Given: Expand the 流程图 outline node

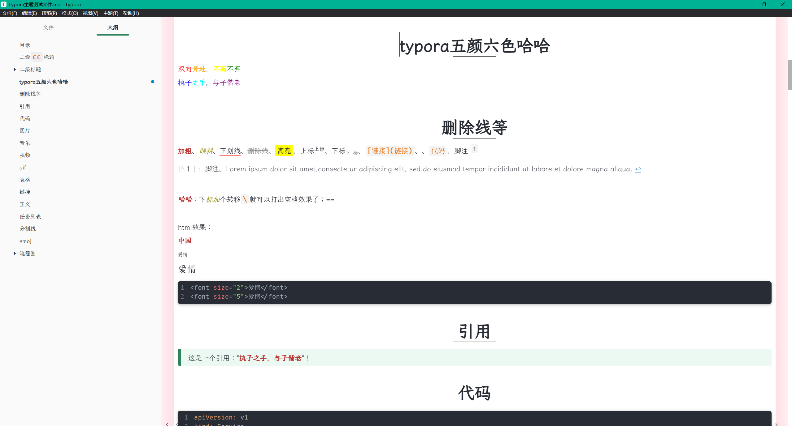Looking at the screenshot, I should [x=15, y=253].
